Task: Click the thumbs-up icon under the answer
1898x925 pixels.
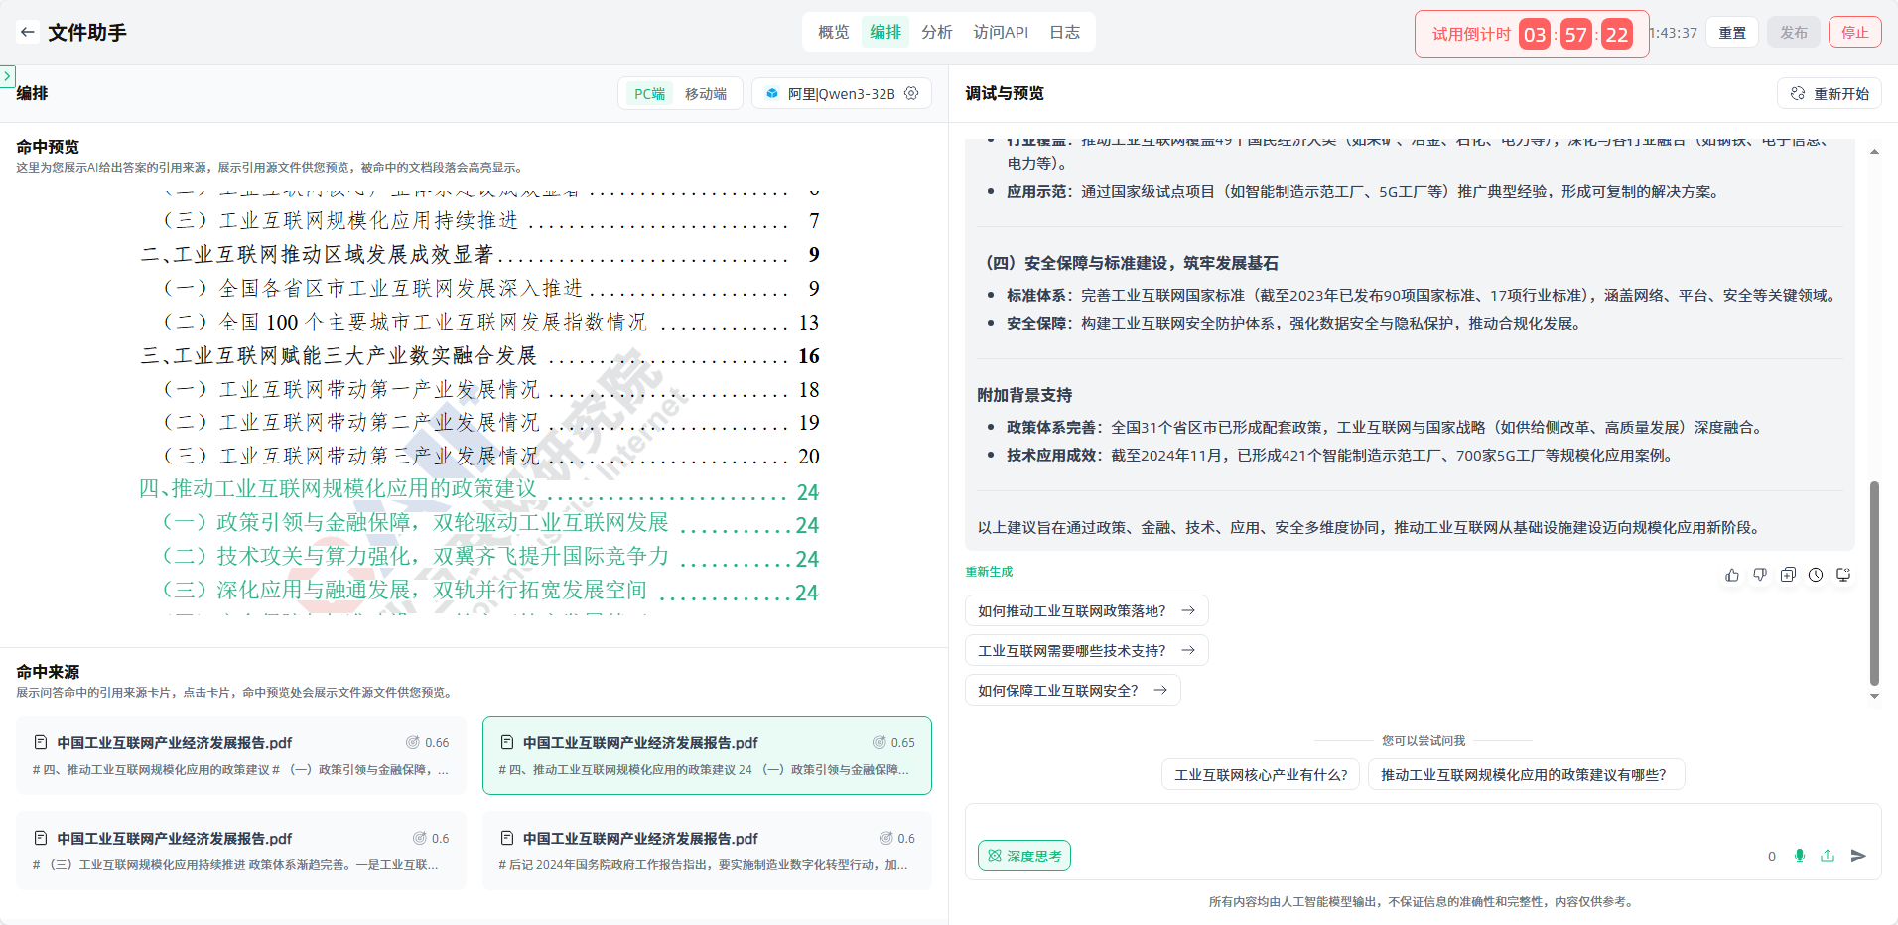Action: pyautogui.click(x=1732, y=575)
